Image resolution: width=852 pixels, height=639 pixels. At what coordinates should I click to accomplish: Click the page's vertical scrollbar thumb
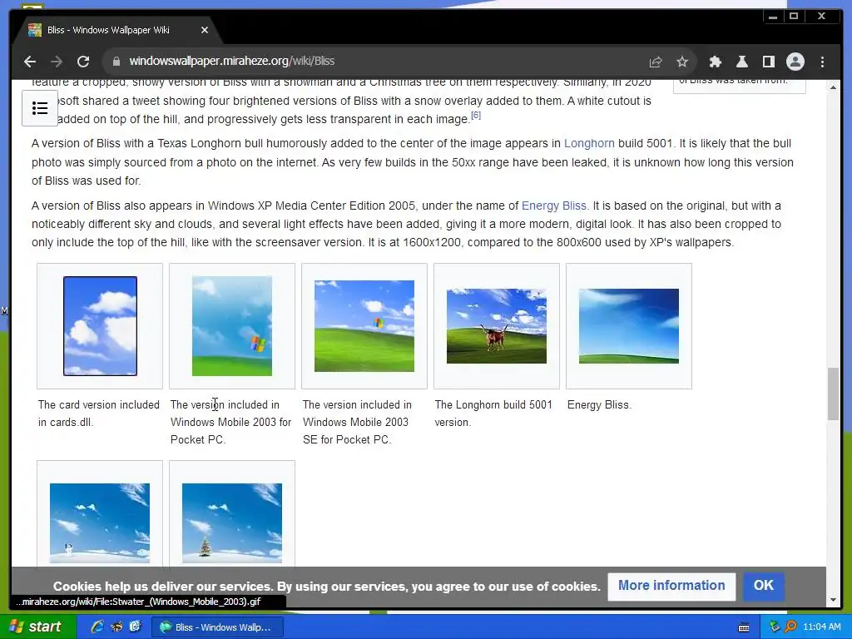pyautogui.click(x=833, y=394)
